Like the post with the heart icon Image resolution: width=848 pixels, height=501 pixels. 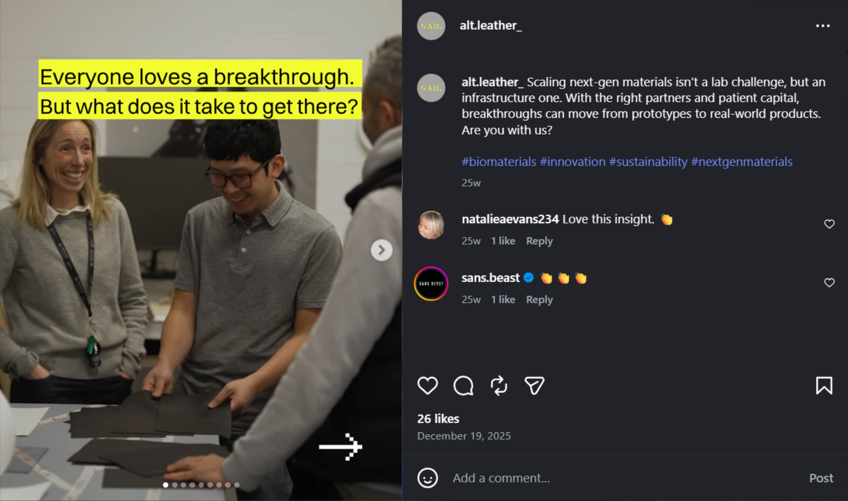tap(427, 385)
